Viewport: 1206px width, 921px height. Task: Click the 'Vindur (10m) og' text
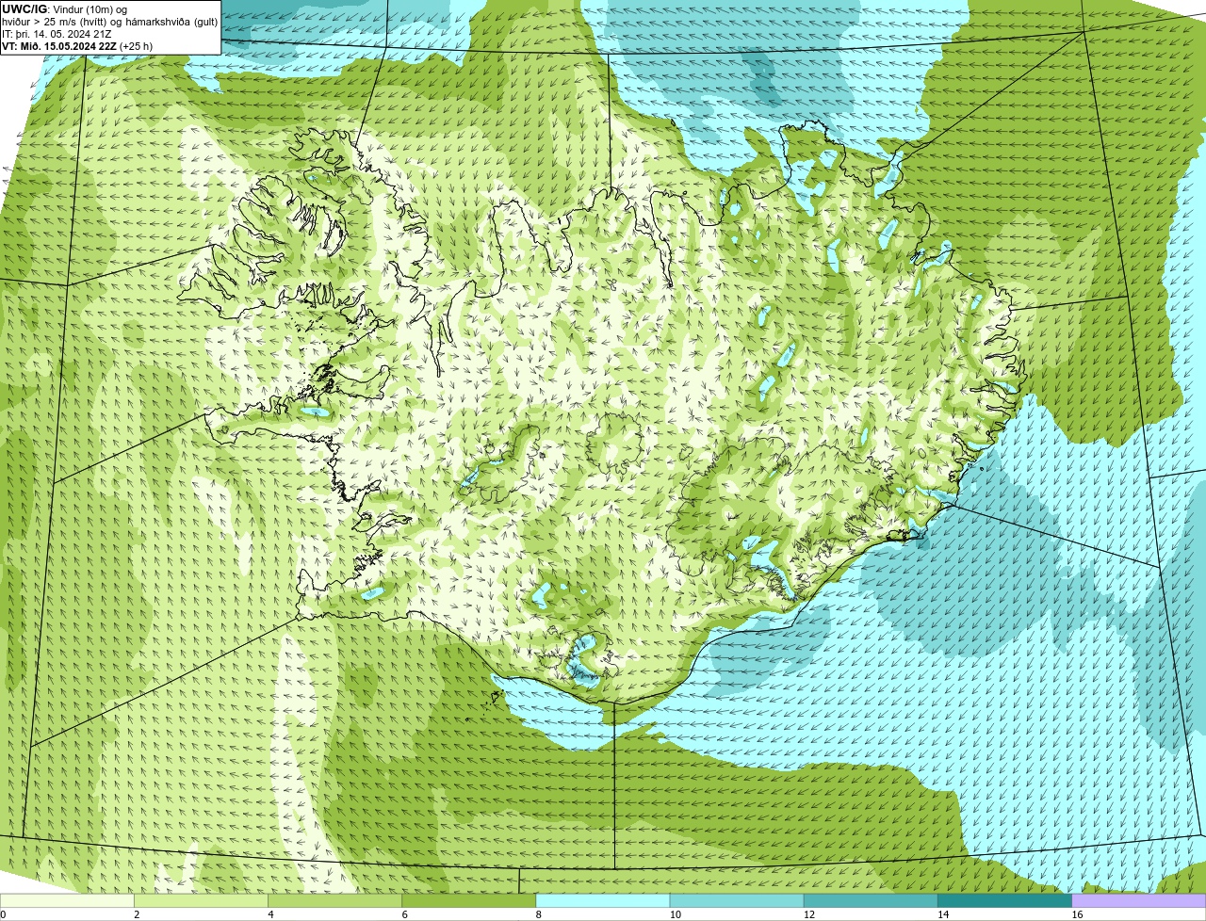(x=90, y=9)
